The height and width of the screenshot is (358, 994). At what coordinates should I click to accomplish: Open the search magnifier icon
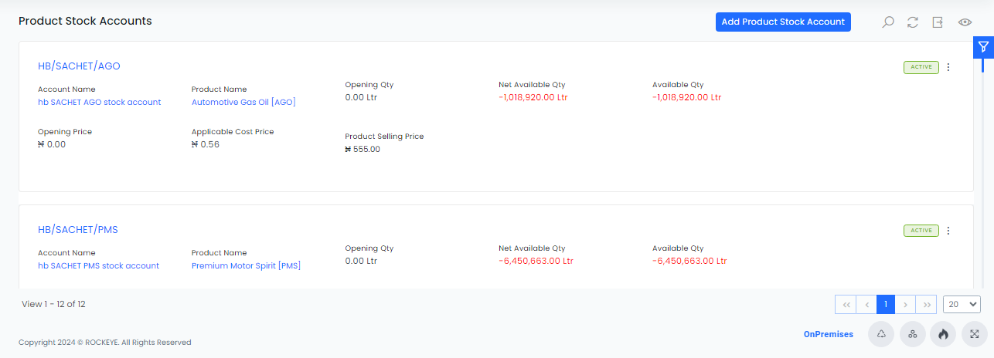point(888,22)
